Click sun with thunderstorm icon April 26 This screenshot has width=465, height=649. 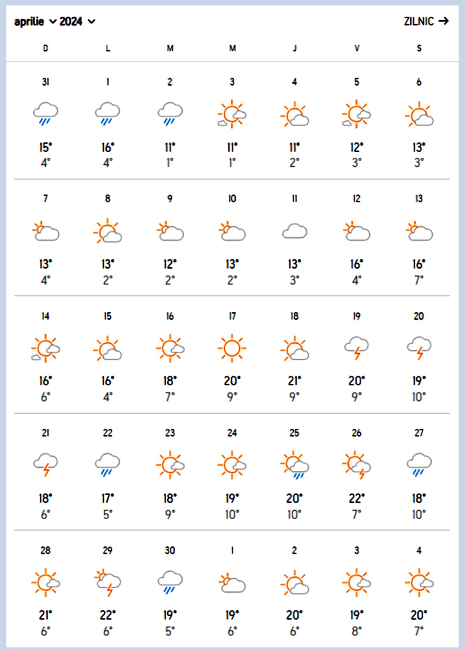356,465
